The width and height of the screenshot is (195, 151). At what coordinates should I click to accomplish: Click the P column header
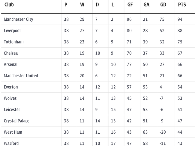[66, 5]
